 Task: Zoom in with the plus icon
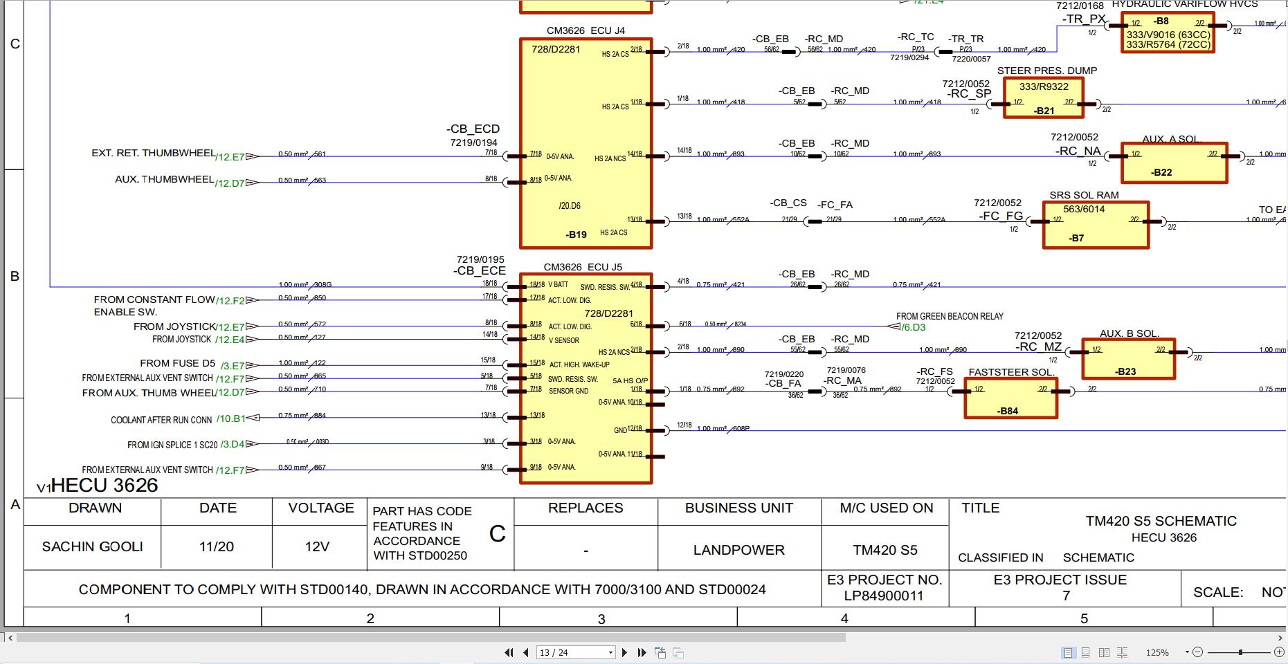click(1279, 652)
